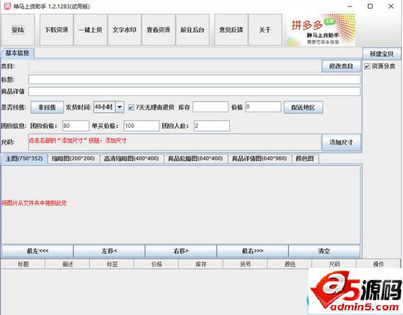
Task: Click the 拼多多 banner image
Action: coord(321,30)
